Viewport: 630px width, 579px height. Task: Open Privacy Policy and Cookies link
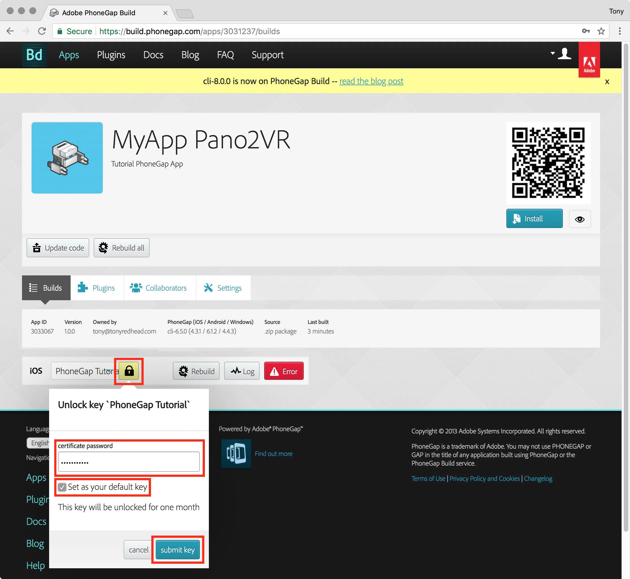tap(485, 479)
